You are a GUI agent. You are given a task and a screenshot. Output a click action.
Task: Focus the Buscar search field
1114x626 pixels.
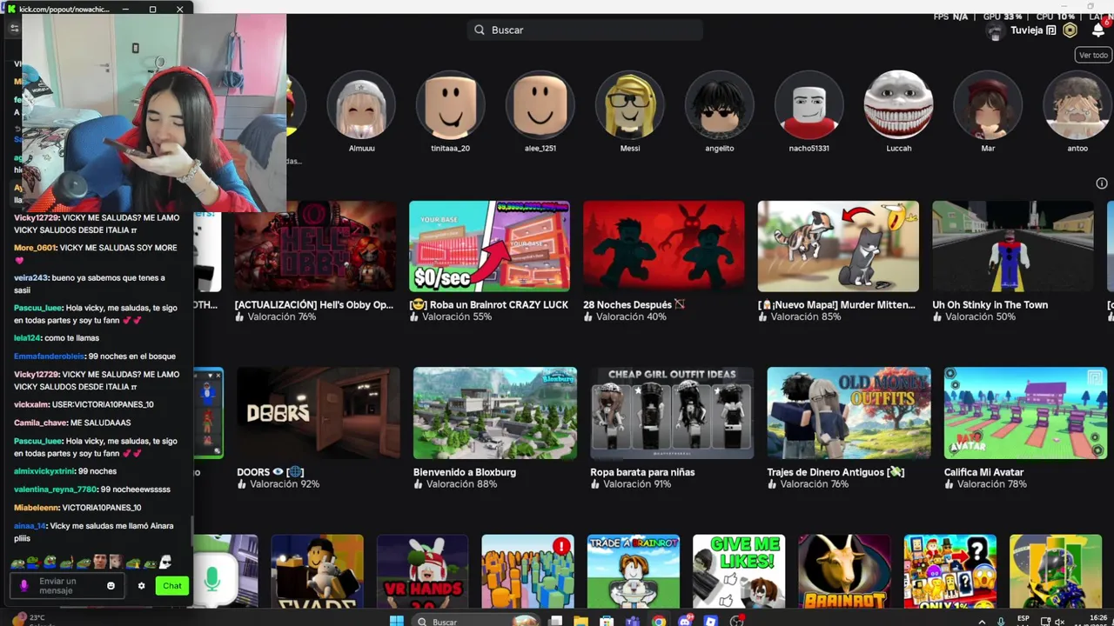(585, 30)
